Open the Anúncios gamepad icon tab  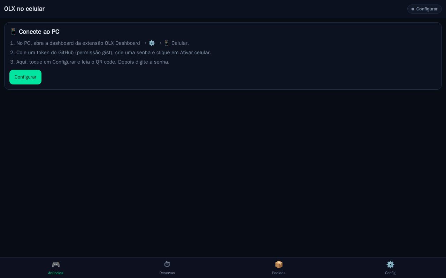click(56, 265)
